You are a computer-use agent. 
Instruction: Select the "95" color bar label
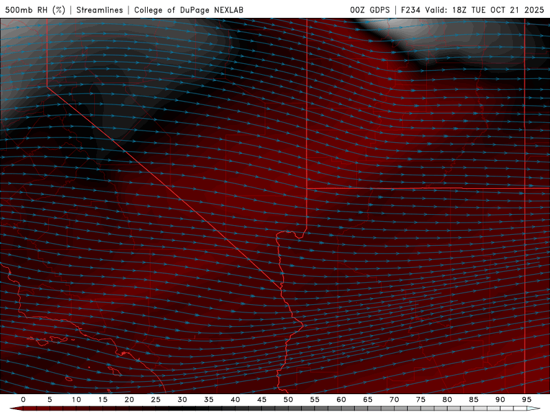(x=527, y=400)
